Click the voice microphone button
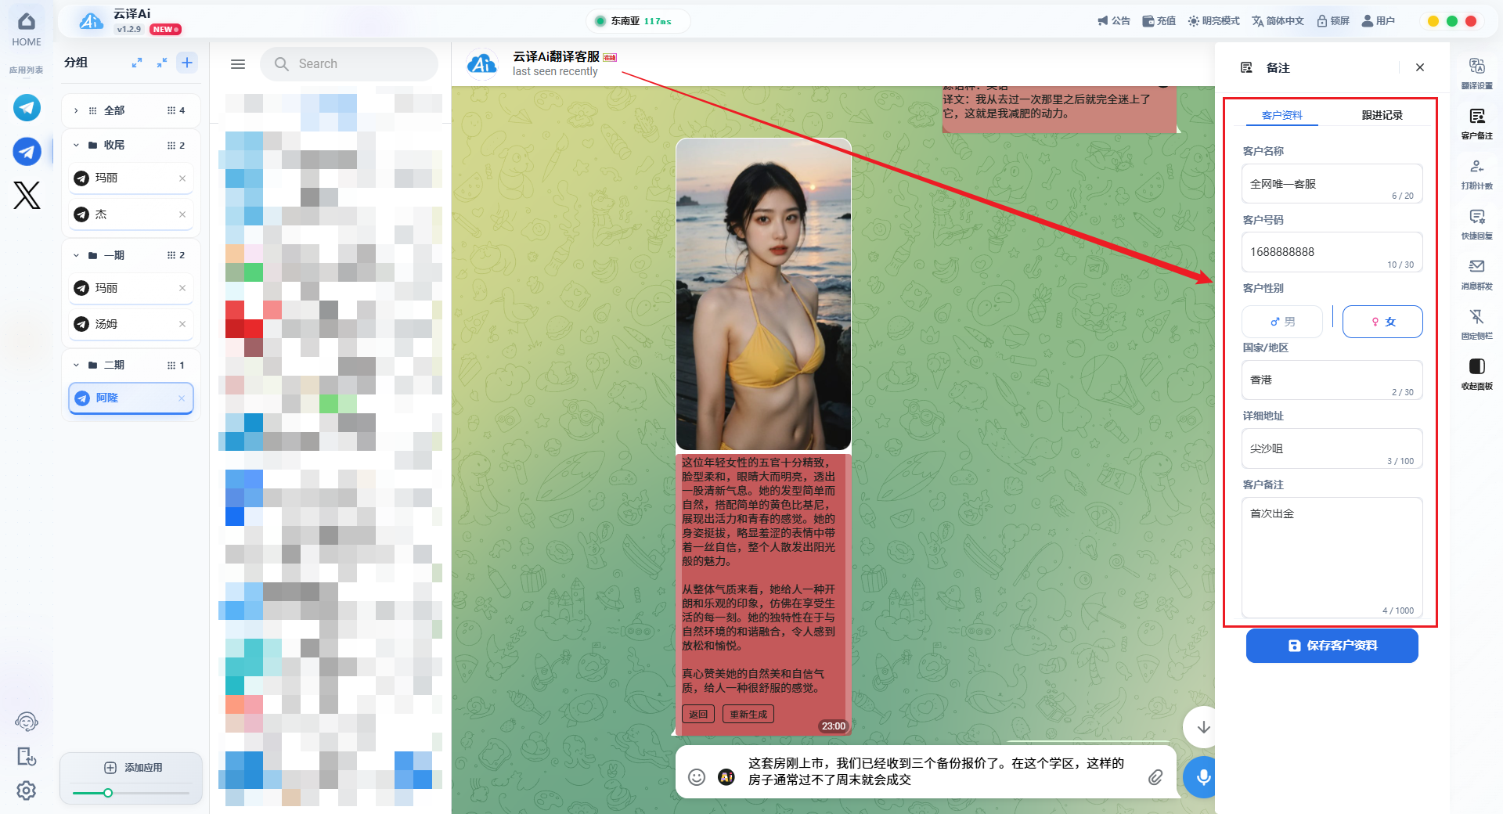The width and height of the screenshot is (1503, 814). click(1202, 777)
